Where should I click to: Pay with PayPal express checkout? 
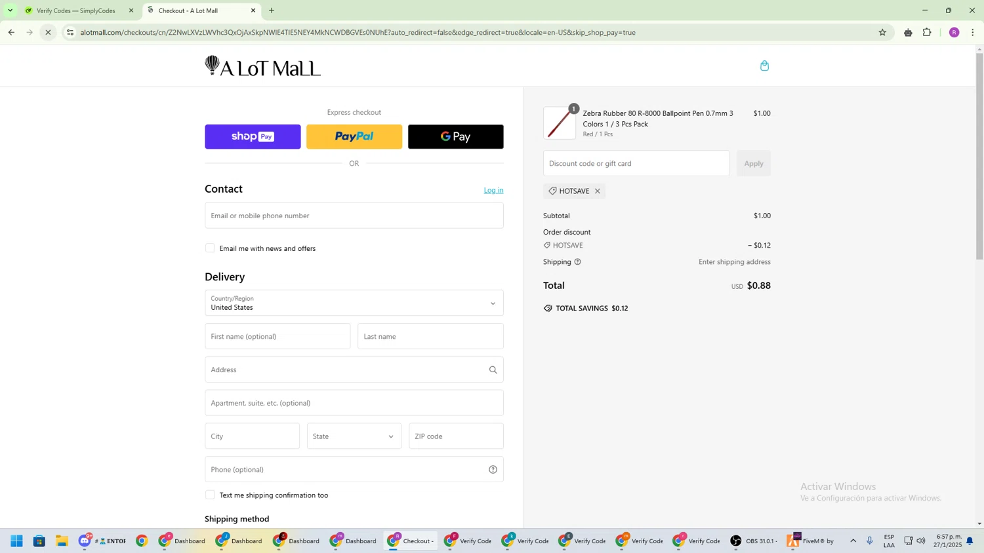(x=354, y=137)
